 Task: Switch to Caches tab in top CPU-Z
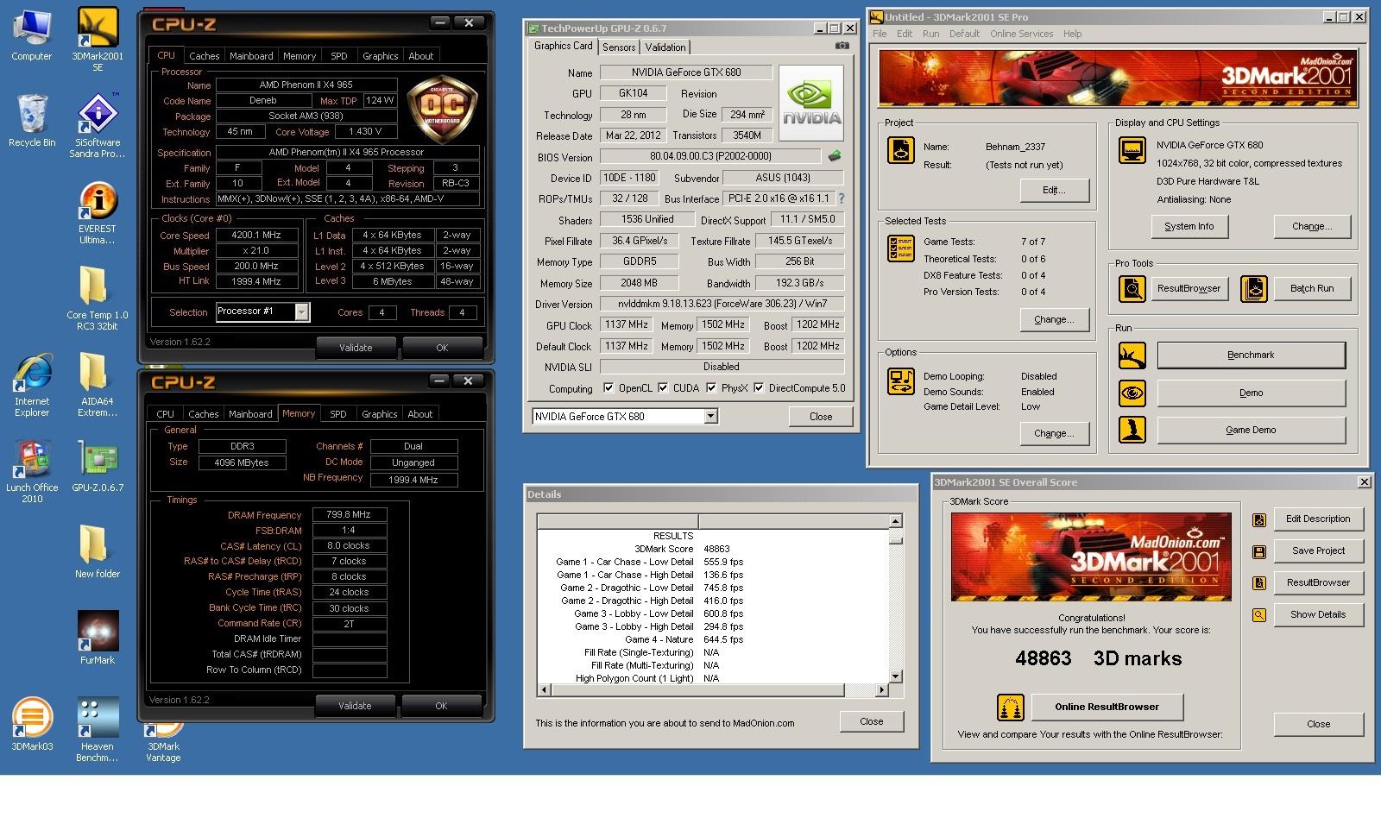click(x=205, y=56)
